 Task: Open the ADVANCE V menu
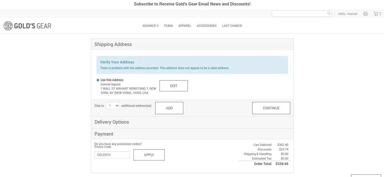(150, 26)
